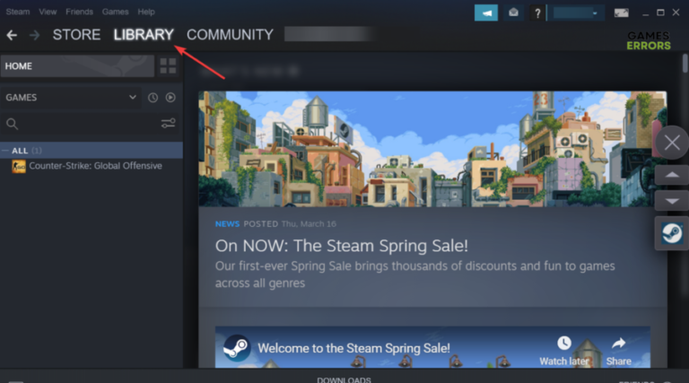
Task: Click the Steam logo overlay button
Action: pyautogui.click(x=672, y=233)
